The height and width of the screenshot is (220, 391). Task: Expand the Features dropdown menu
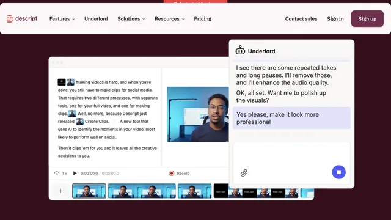coord(62,19)
